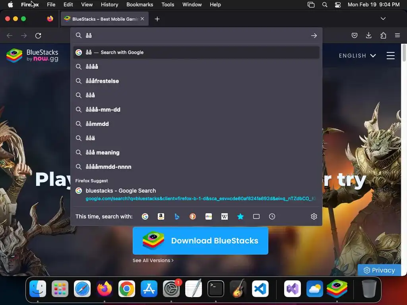The height and width of the screenshot is (305, 407).
Task: Open the Edit menu
Action: (x=68, y=5)
